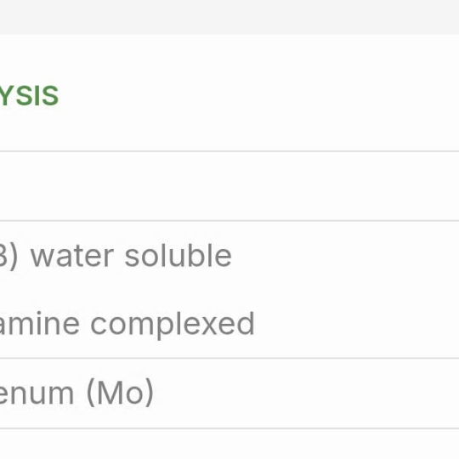Click the divider line above "enum (Mo)"

click(229, 358)
